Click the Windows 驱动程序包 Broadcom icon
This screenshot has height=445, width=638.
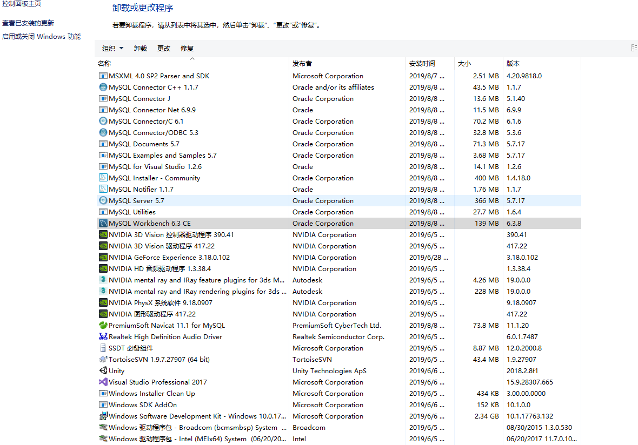pos(103,428)
